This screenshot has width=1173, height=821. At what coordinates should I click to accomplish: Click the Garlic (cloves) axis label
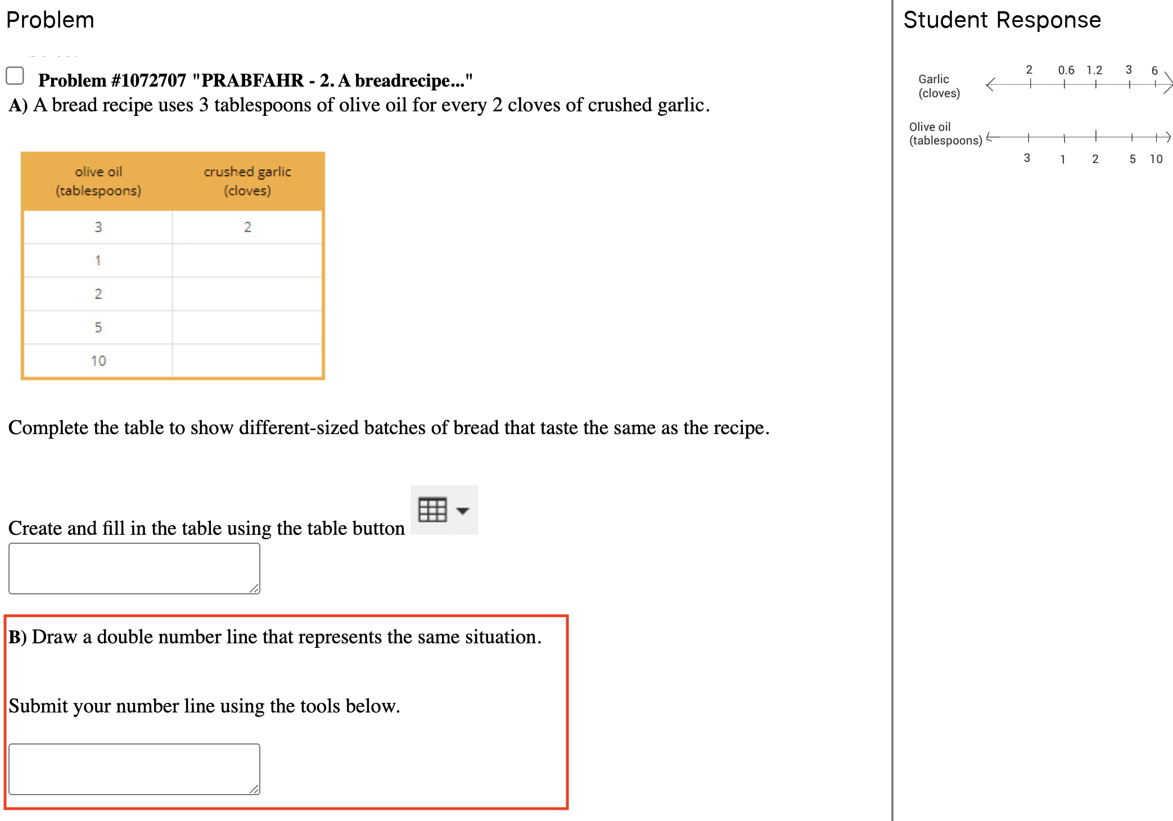click(x=939, y=86)
